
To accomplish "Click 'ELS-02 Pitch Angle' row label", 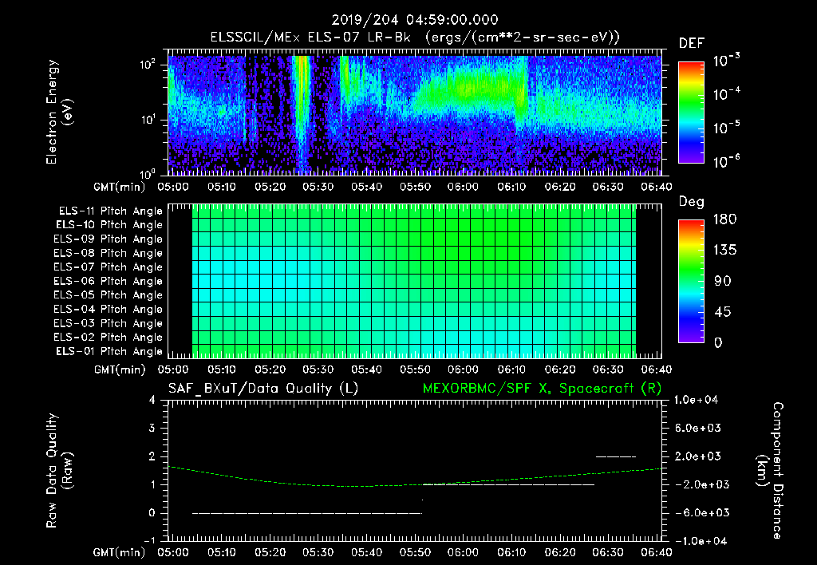I will (x=109, y=338).
